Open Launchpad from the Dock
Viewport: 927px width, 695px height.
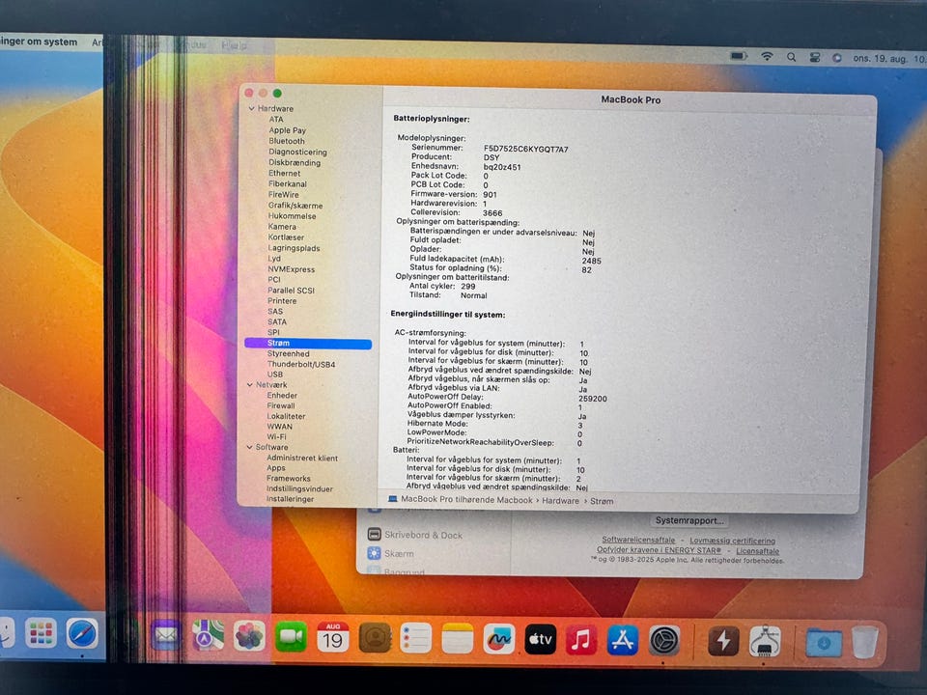coord(41,633)
